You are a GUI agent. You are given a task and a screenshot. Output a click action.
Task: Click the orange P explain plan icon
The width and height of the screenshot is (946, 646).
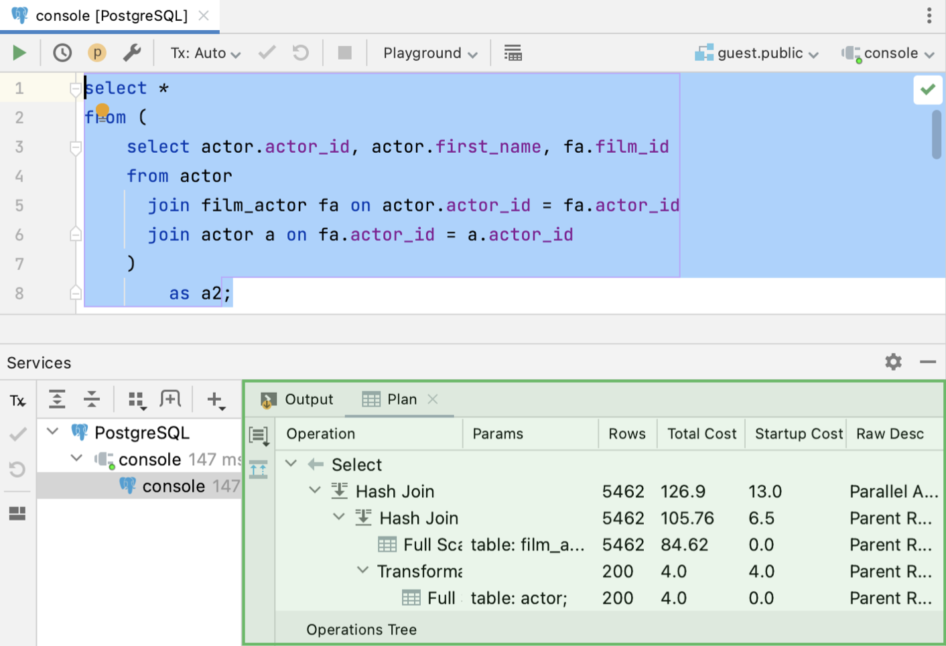click(x=97, y=53)
